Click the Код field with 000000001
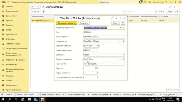 [90, 32]
